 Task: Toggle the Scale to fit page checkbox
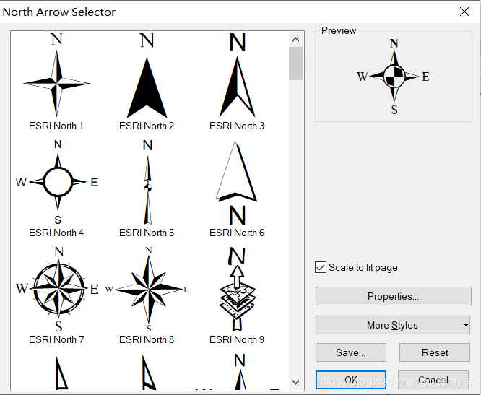[x=321, y=267]
